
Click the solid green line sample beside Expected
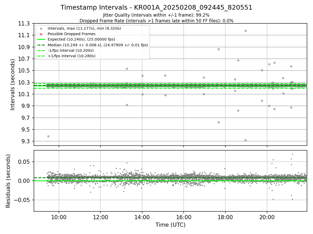pyautogui.click(x=41, y=40)
